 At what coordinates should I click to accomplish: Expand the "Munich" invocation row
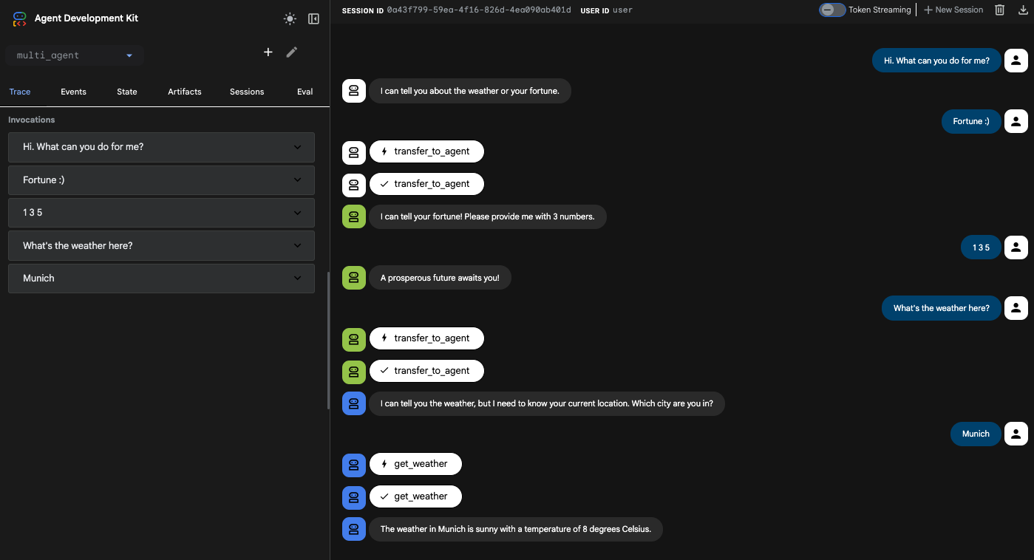point(161,279)
